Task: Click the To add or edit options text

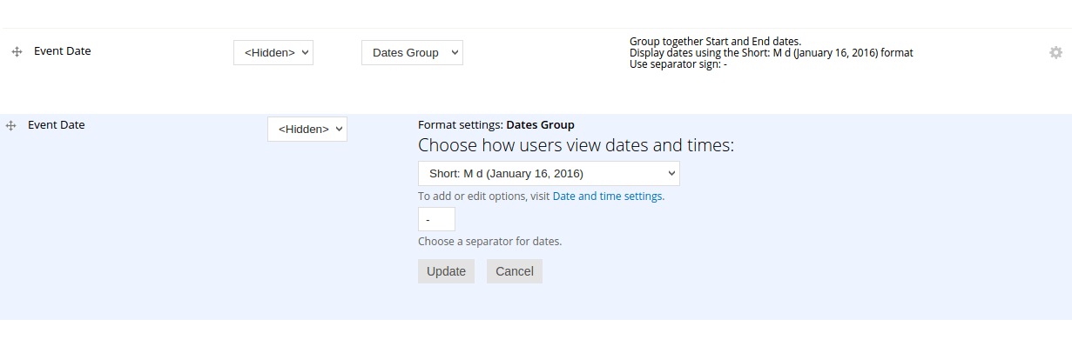Action: 483,196
